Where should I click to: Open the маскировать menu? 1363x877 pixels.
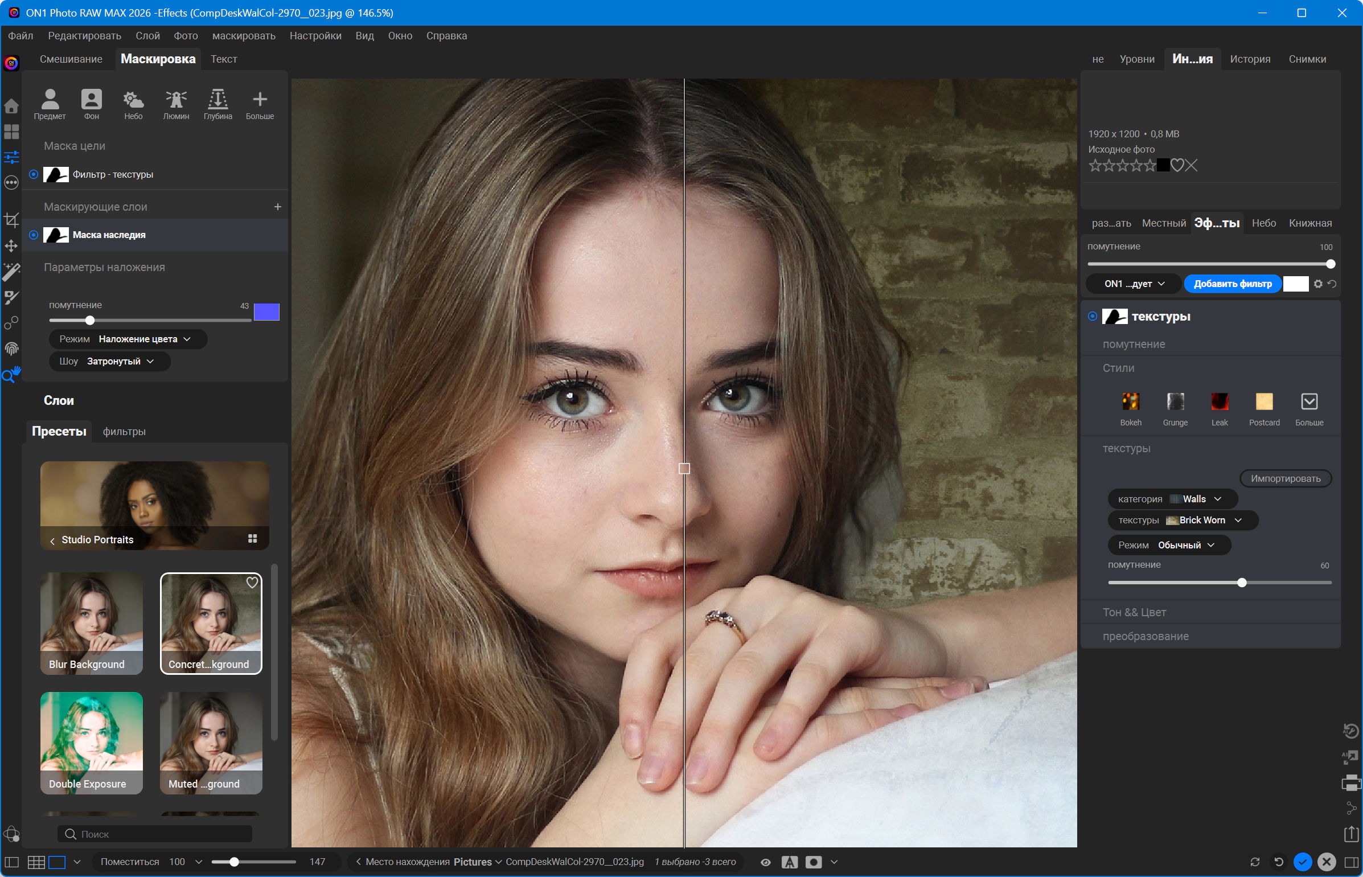[x=244, y=36]
